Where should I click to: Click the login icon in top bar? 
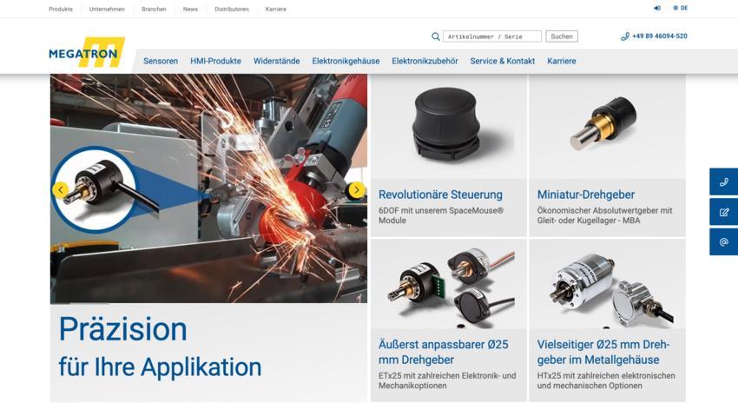[x=657, y=8]
